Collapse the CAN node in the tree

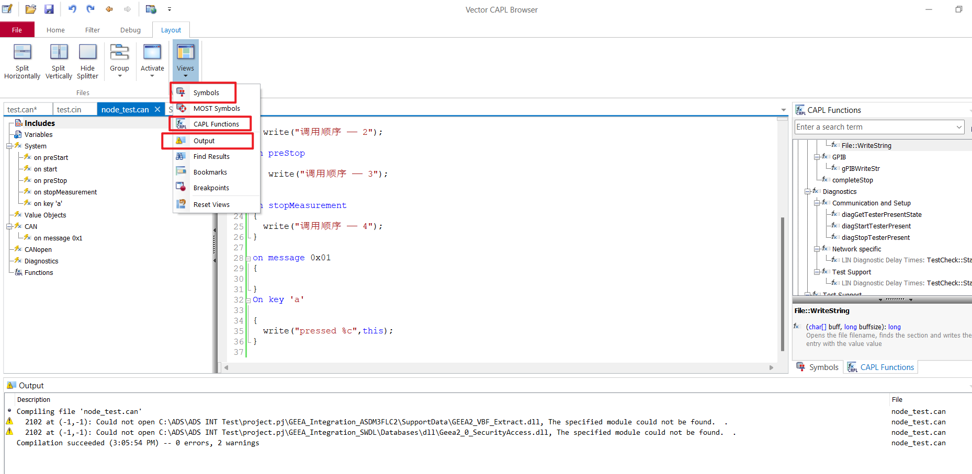coord(9,227)
